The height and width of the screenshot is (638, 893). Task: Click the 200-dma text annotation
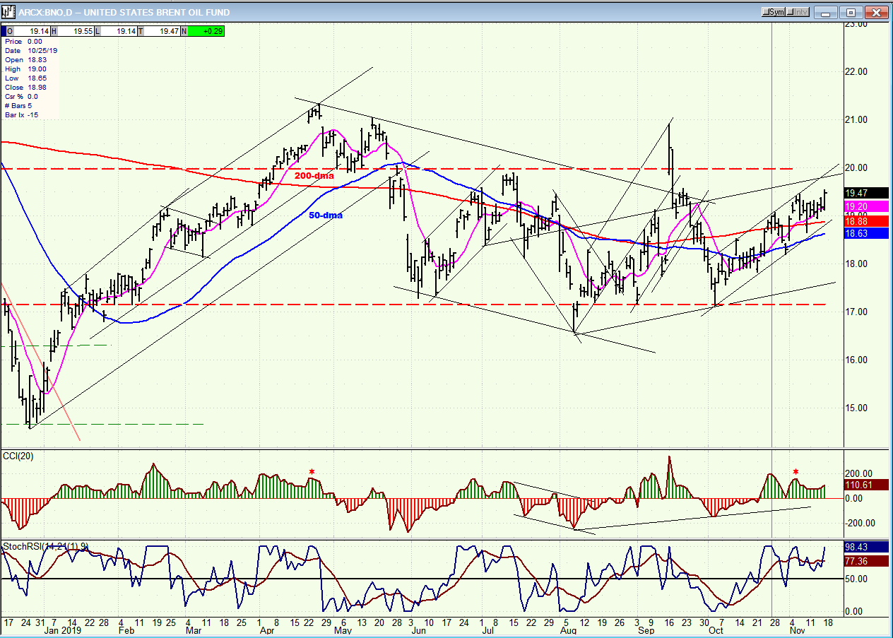click(x=314, y=175)
